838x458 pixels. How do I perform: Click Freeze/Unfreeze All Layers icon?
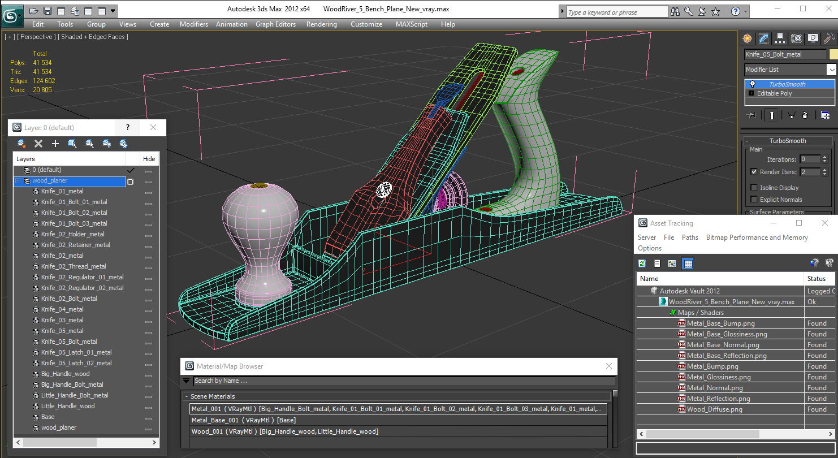123,144
